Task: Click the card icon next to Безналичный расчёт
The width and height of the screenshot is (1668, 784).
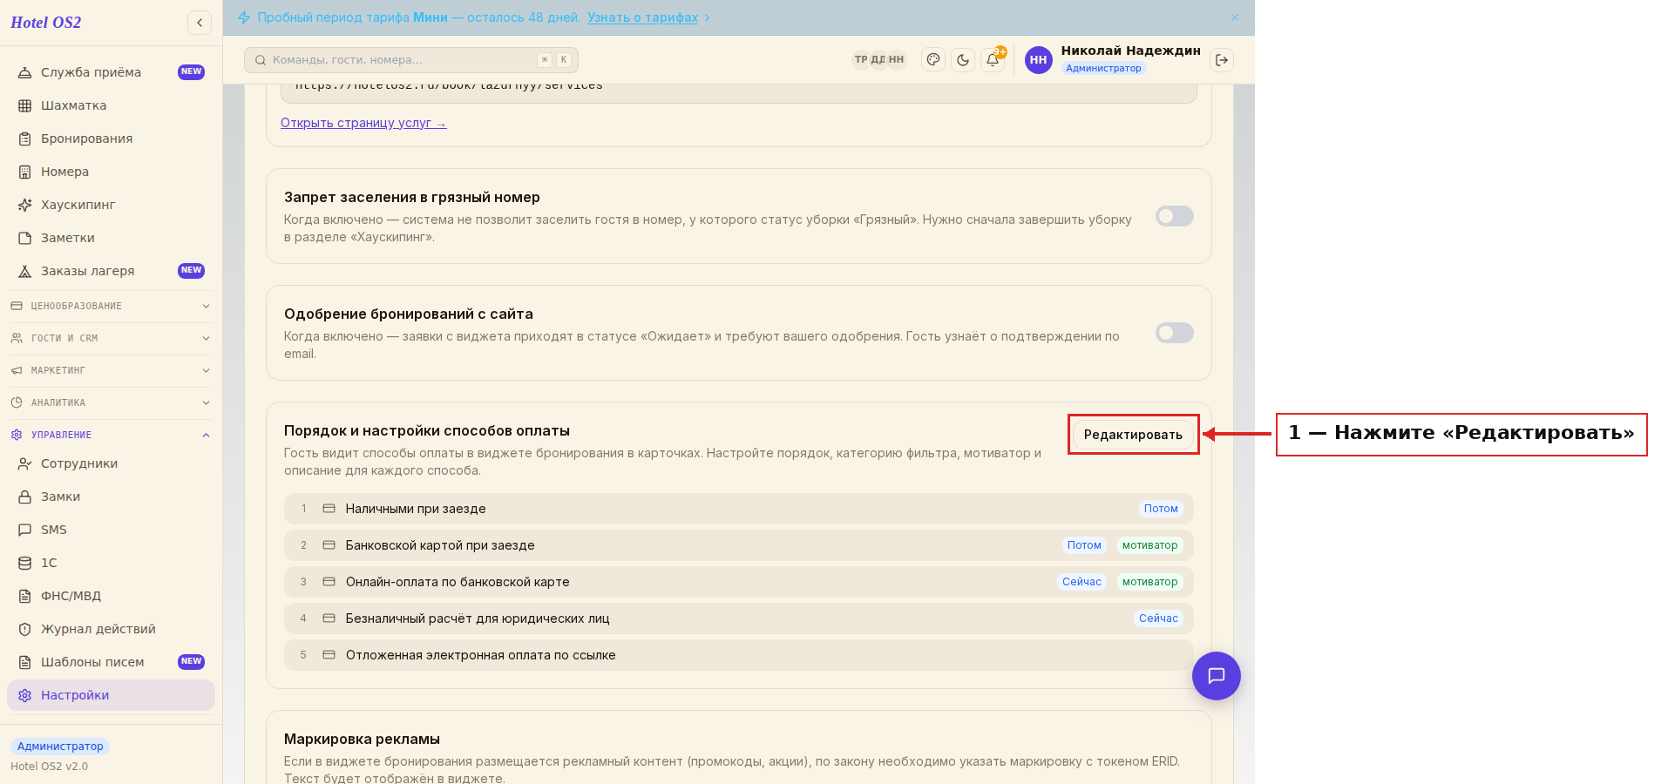Action: click(x=329, y=618)
